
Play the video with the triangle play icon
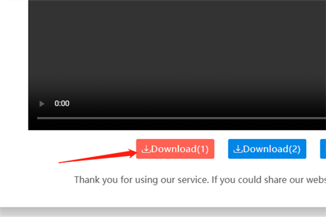(x=42, y=104)
